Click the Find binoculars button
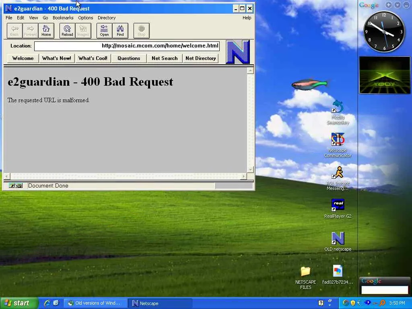412x309 pixels. click(x=120, y=31)
